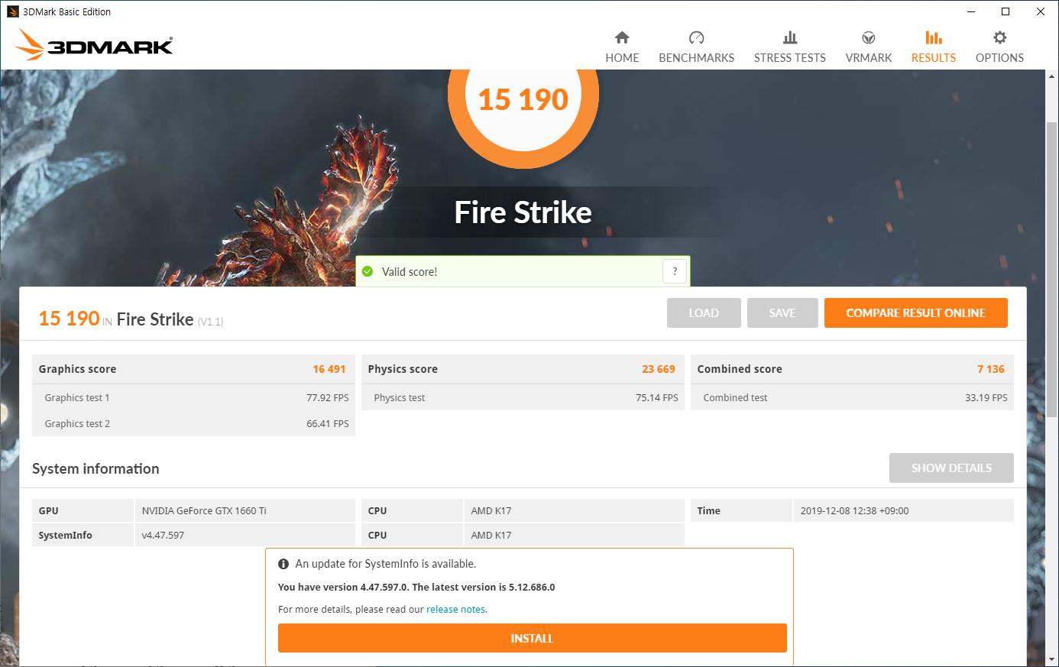Image resolution: width=1059 pixels, height=667 pixels.
Task: Click the SAVE button
Action: (782, 313)
